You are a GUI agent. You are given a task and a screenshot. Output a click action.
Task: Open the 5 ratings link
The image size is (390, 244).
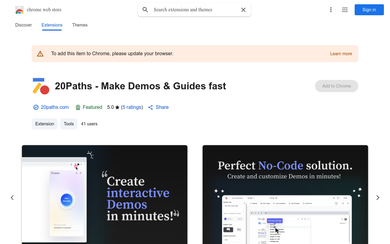pos(132,107)
